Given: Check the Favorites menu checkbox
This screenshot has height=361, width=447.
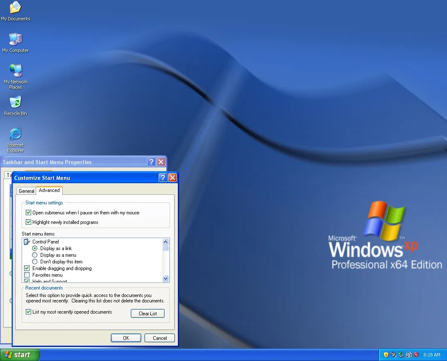Looking at the screenshot, I should [27, 275].
